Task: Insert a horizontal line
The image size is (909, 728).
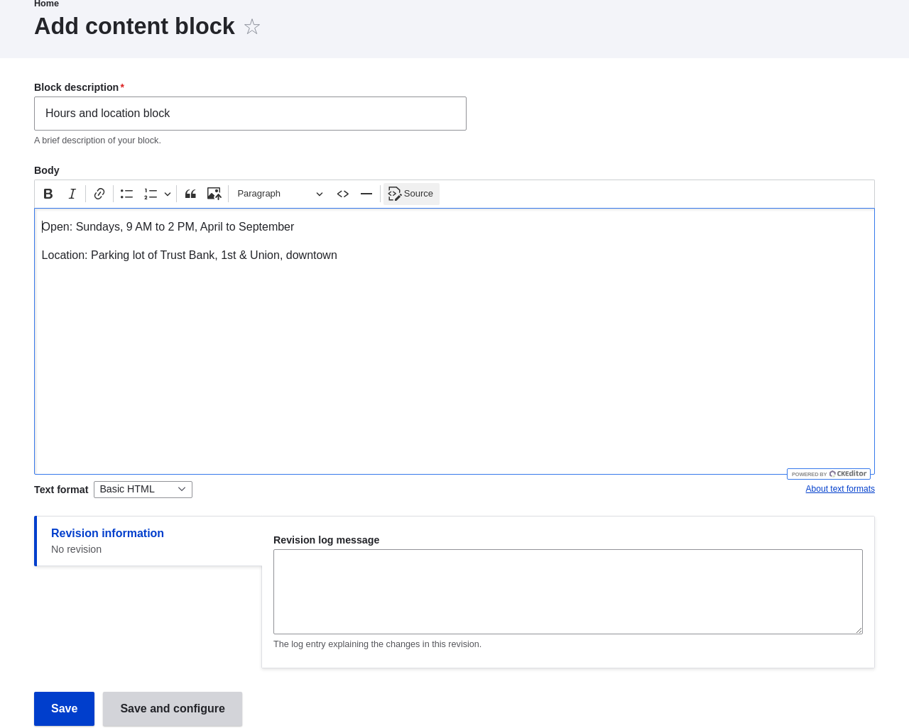Action: (366, 194)
